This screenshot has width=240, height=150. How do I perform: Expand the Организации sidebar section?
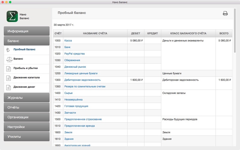pos(27,117)
